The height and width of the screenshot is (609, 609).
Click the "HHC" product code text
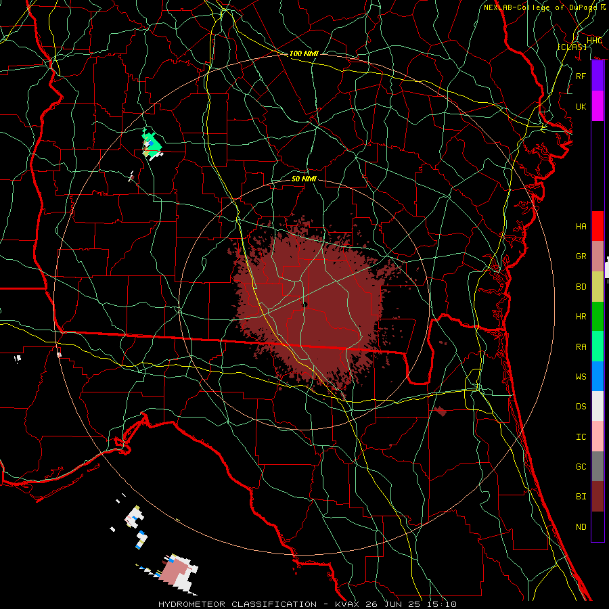point(594,41)
